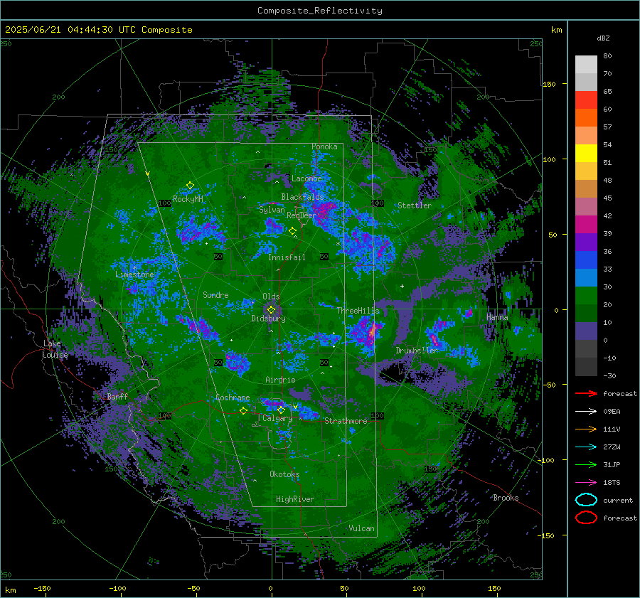The width and height of the screenshot is (640, 598).
Task: Click the magenta 18TS arrow in legend
Action: pyautogui.click(x=586, y=483)
